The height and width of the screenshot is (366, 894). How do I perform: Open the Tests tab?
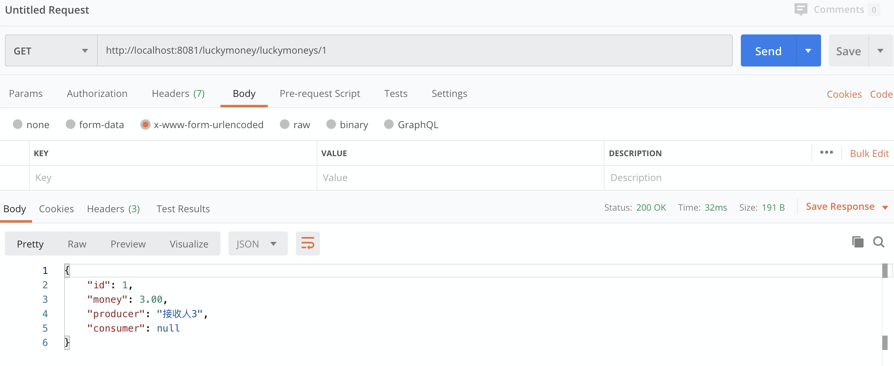(396, 93)
